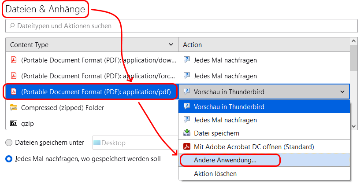
Task: Click the Datei speichern disk icon
Action: click(x=187, y=133)
